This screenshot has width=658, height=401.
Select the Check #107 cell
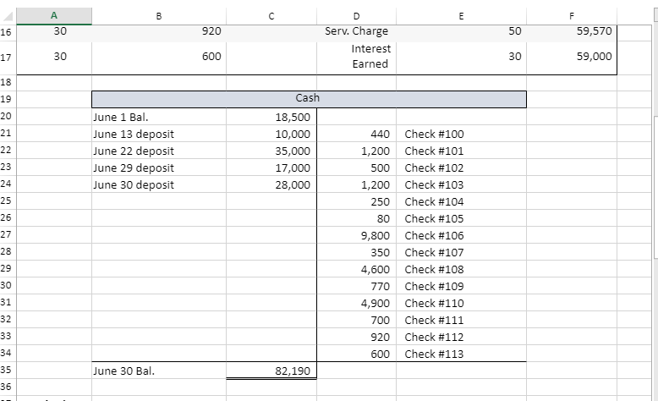tap(461, 252)
